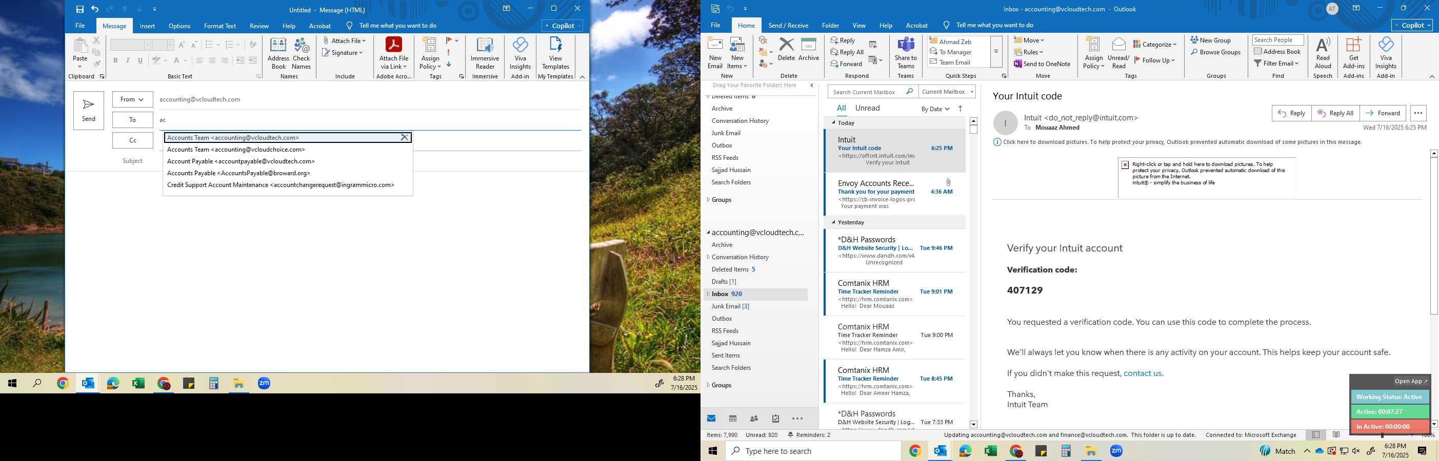Select Accounts Team vcloudchoice.com suggestion
Image resolution: width=1439 pixels, height=461 pixels.
(236, 150)
